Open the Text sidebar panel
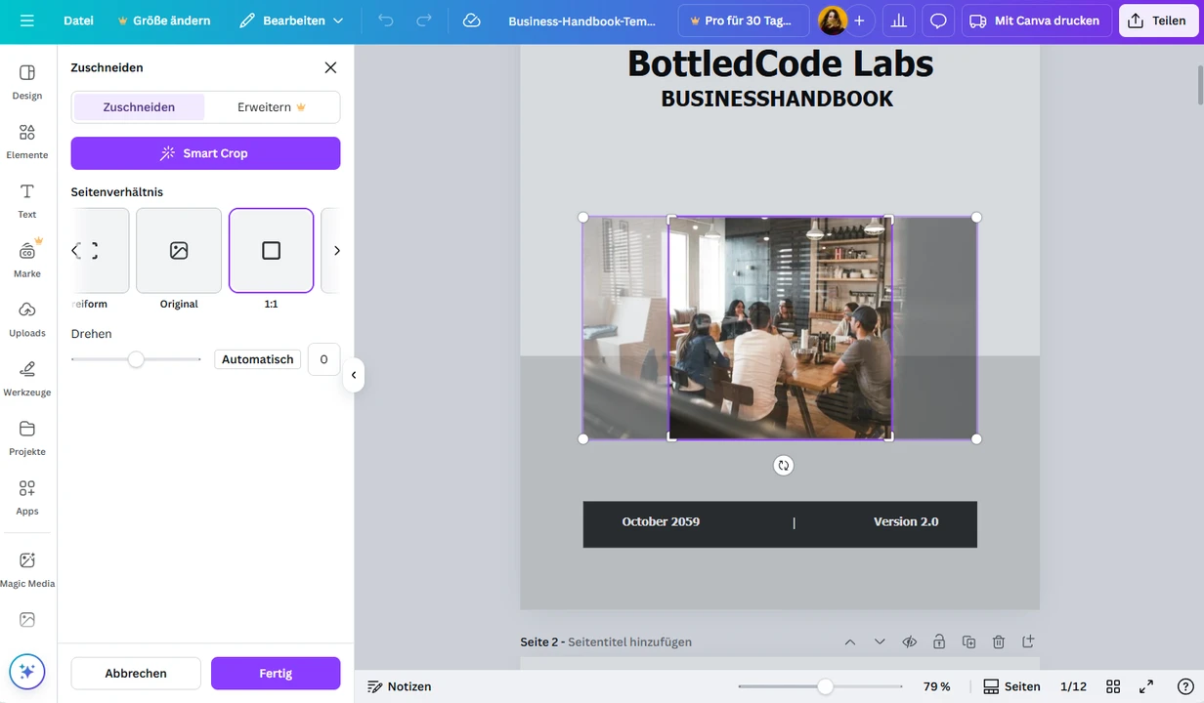 (x=27, y=201)
